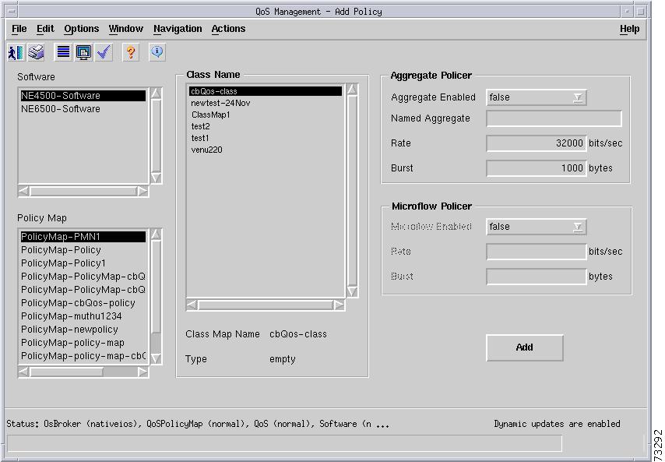Select the ClassMap1 class name
The width and height of the screenshot is (665, 462).
(x=266, y=115)
